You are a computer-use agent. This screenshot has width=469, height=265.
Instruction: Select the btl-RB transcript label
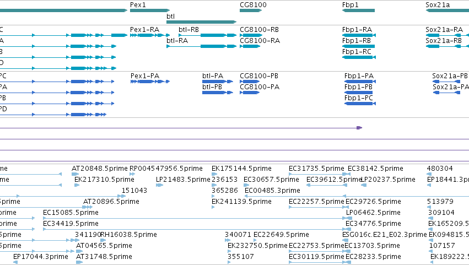point(188,30)
